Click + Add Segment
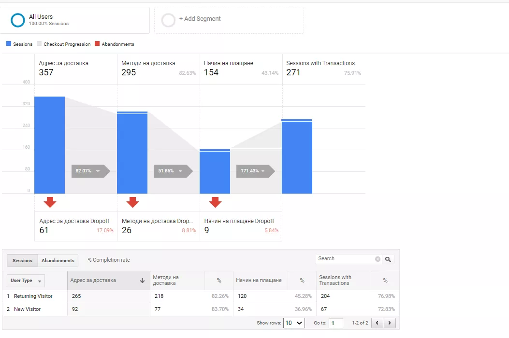 [200, 19]
